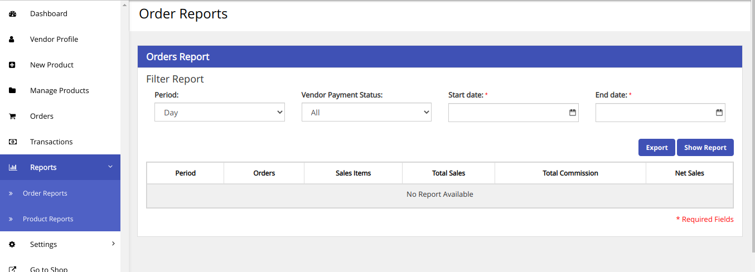Click the New Product plus icon

[12, 65]
